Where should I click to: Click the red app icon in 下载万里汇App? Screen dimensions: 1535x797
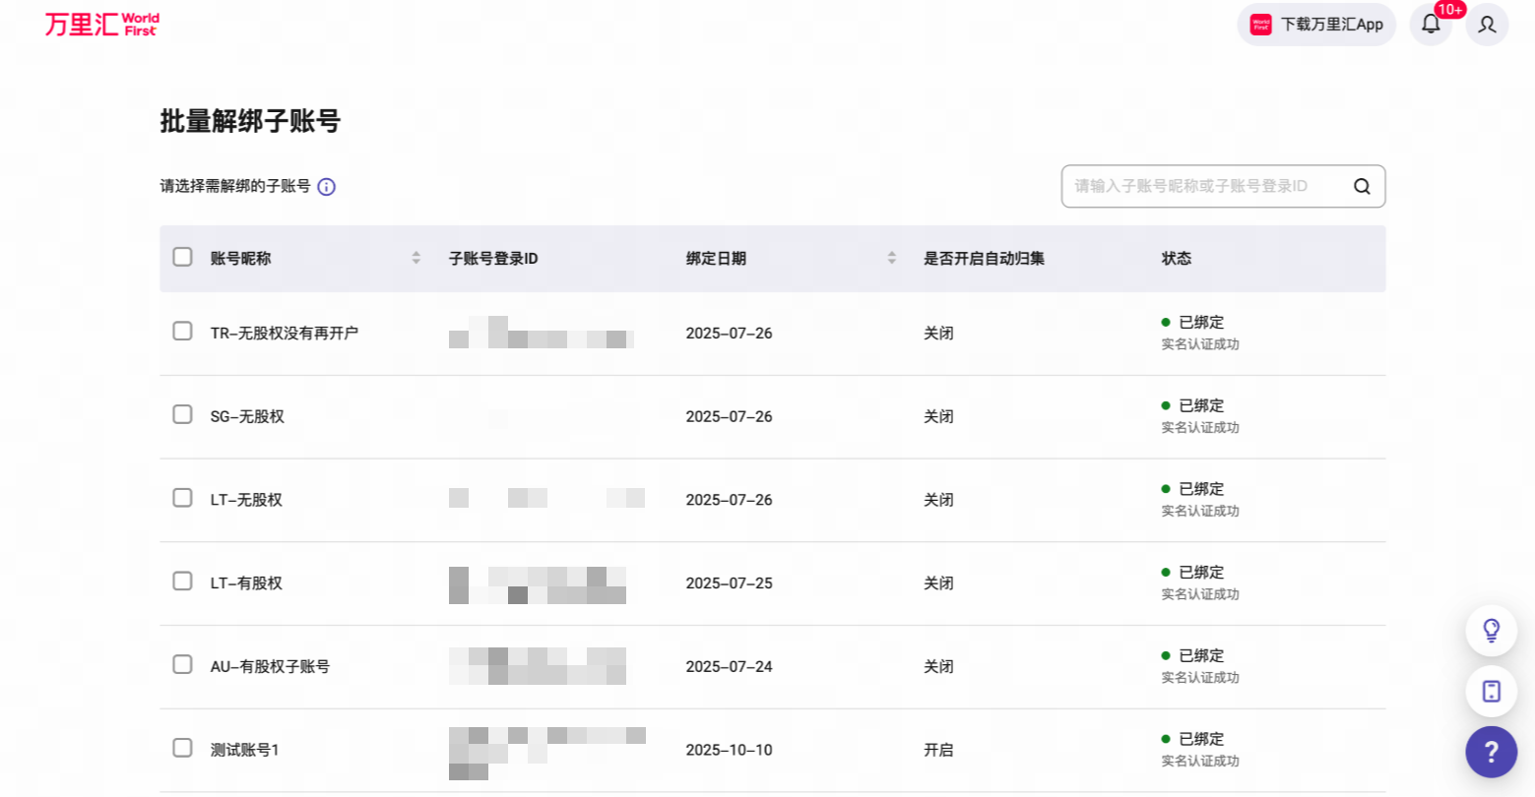(x=1261, y=25)
